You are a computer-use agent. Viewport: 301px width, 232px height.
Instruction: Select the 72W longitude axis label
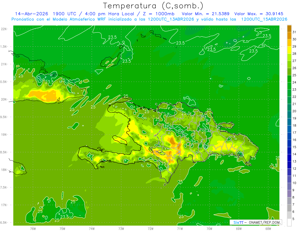150,229
